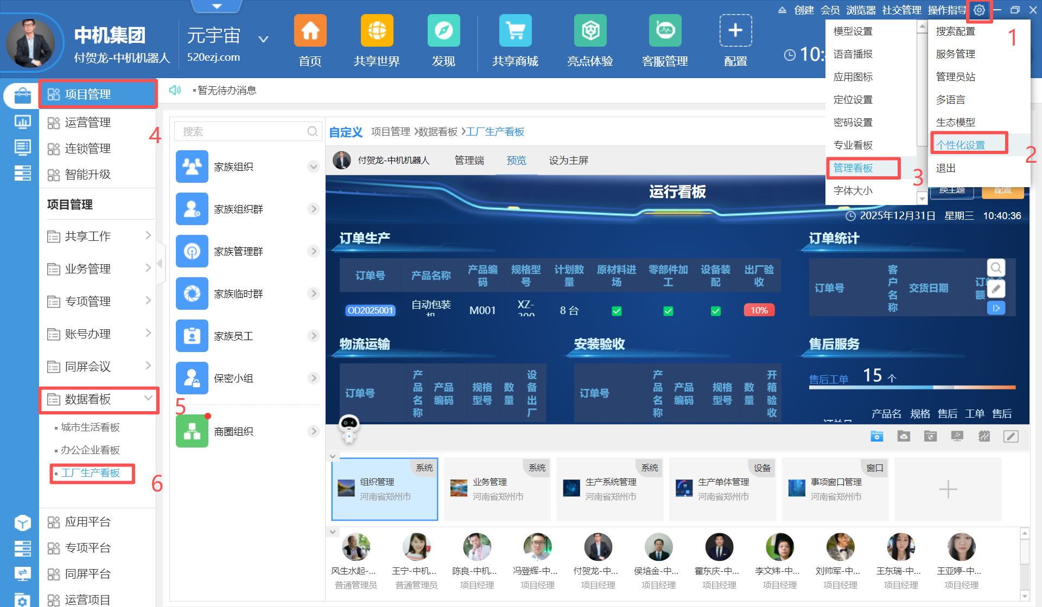Select 个性化设置 menu entry
This screenshot has height=607, width=1042.
(x=960, y=145)
